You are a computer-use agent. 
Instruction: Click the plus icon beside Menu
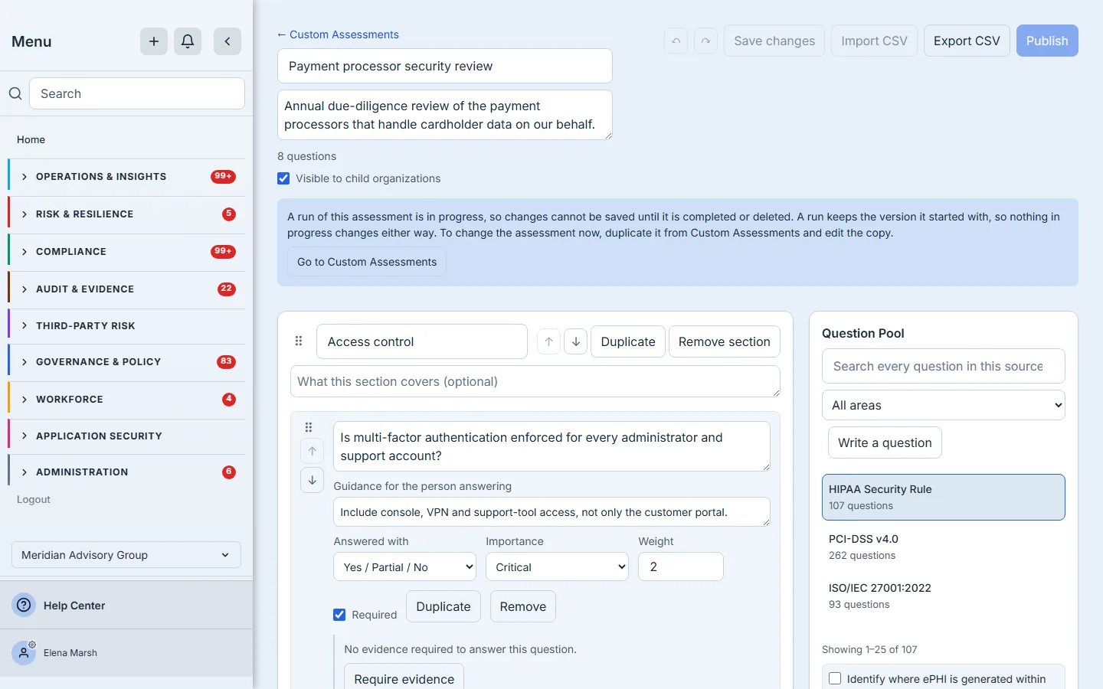[x=154, y=41]
